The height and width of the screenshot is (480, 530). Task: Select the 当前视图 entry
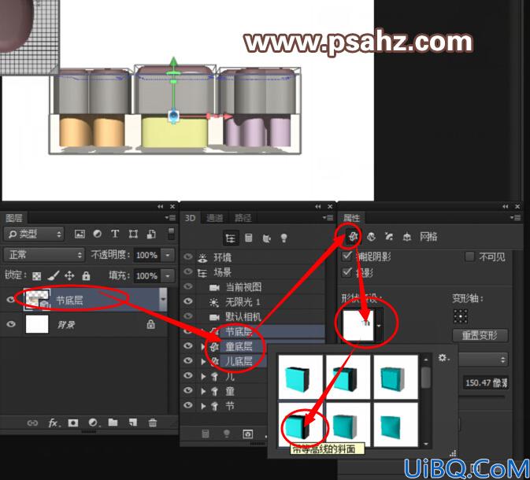tap(243, 286)
